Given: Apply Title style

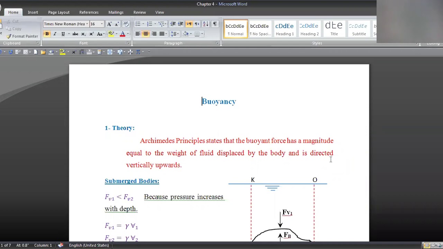Looking at the screenshot, I should [334, 29].
